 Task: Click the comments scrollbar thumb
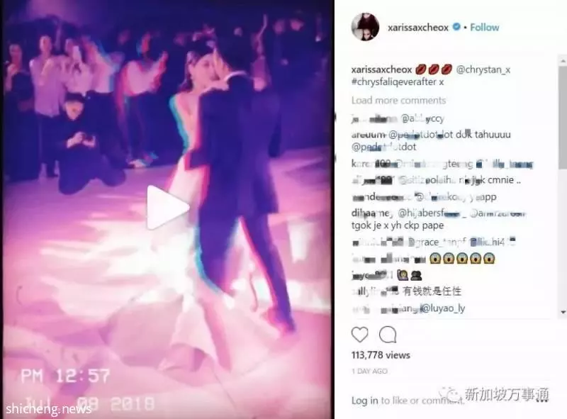point(562,118)
